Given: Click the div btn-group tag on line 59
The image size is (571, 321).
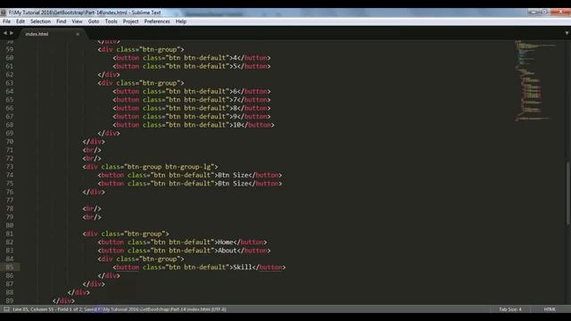Looking at the screenshot, I should 141,50.
